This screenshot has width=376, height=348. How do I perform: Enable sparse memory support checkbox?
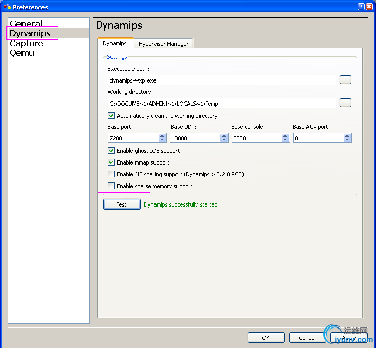tap(112, 186)
